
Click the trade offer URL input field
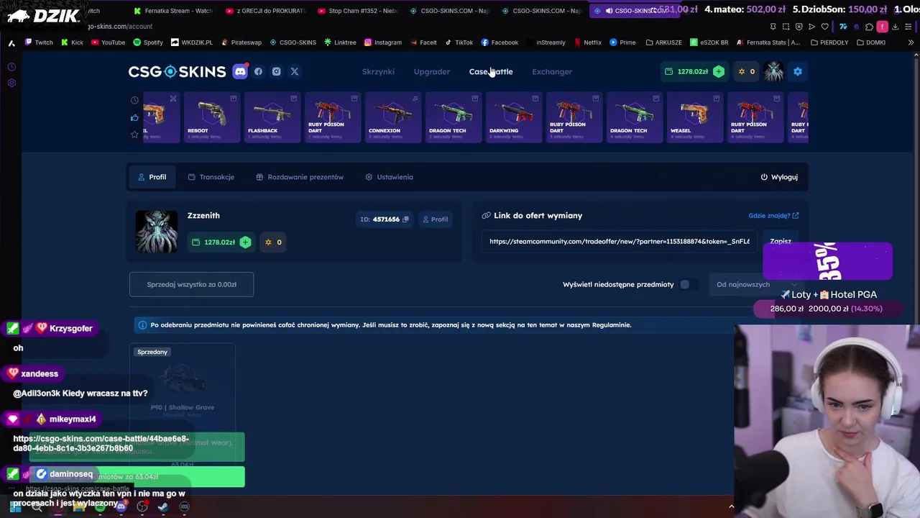619,242
